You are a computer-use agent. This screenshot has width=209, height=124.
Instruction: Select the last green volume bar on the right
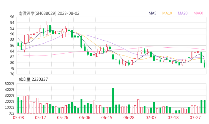[x=204, y=107]
